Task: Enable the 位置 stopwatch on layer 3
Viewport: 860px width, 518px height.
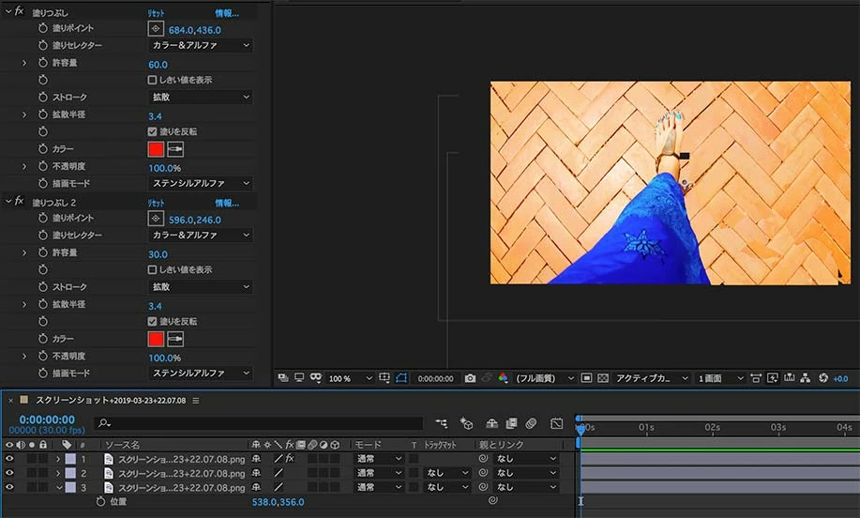Action: (x=100, y=501)
